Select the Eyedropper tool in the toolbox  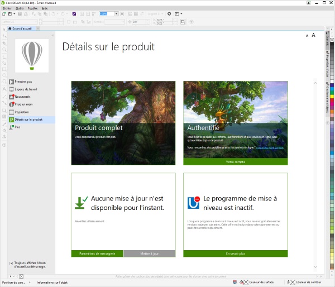tap(4, 124)
